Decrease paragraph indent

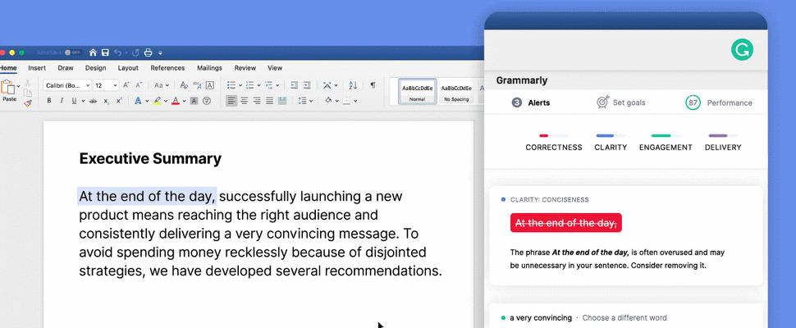(295, 85)
